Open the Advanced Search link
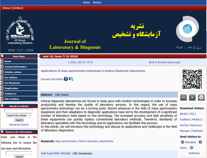207x158 pixels. click(19, 124)
